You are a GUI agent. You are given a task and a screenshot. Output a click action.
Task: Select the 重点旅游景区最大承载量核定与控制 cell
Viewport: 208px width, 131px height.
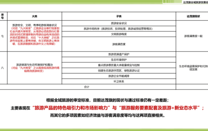[119, 65]
